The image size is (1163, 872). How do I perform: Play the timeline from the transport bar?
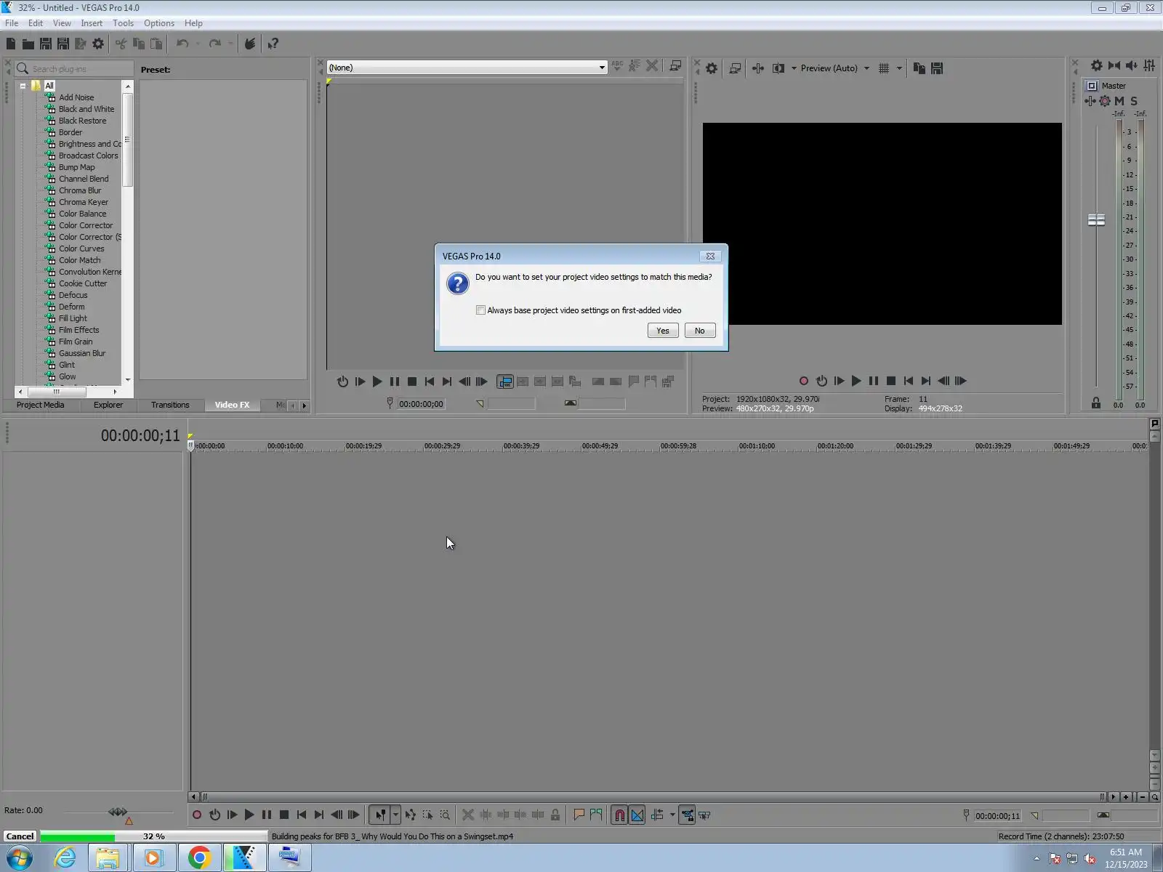pyautogui.click(x=249, y=815)
